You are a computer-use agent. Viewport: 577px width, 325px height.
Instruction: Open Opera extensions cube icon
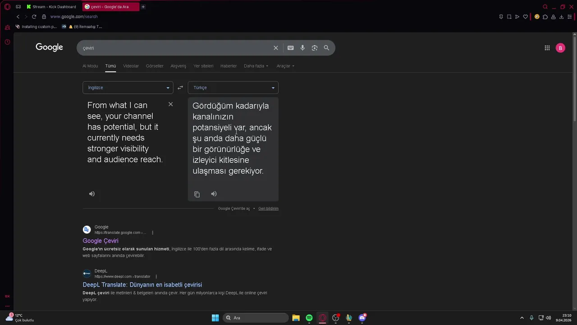545,17
